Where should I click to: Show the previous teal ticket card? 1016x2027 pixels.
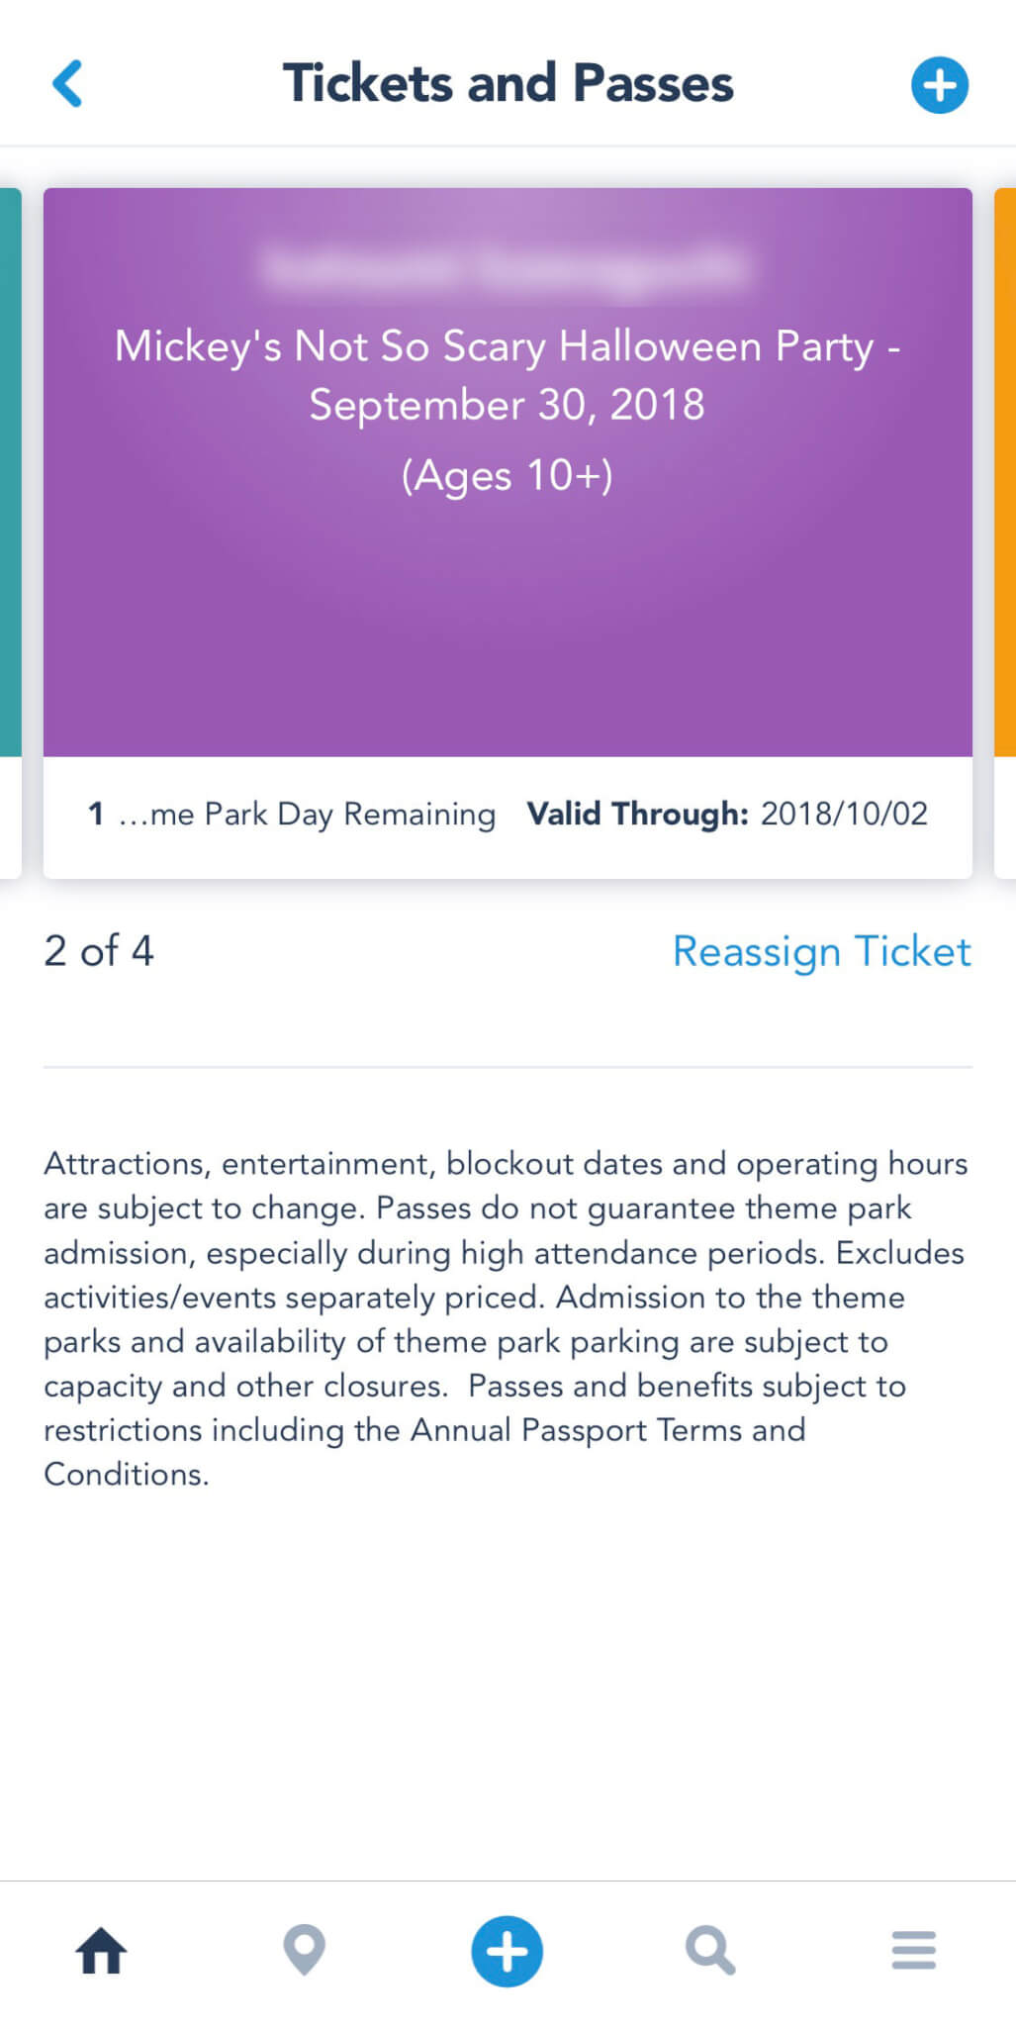10,475
